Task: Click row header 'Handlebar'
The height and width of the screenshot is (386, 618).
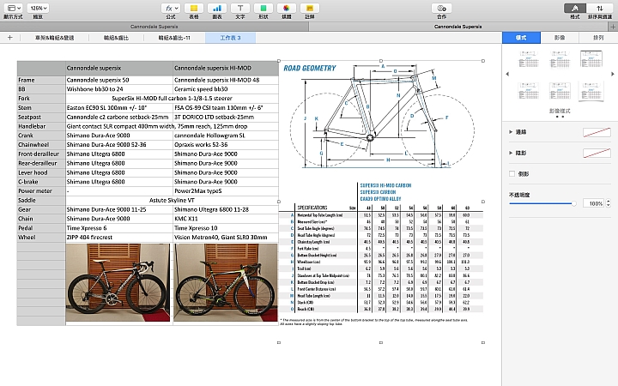Action: click(x=41, y=126)
